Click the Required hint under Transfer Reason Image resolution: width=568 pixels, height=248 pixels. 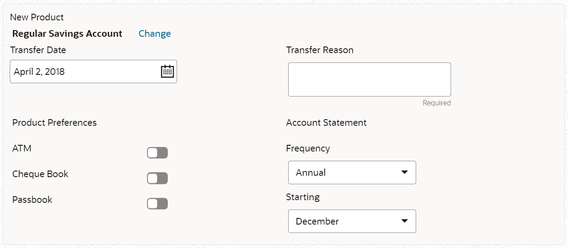(x=437, y=103)
